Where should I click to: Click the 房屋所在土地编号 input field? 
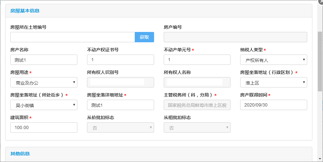pyautogui.click(x=73, y=37)
